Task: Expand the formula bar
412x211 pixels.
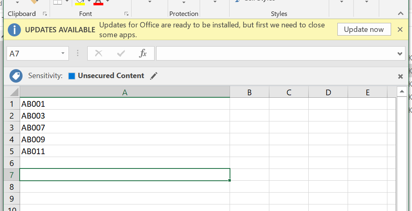Action: (401, 54)
